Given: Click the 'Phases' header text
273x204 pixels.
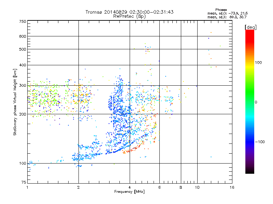Looking at the screenshot, I should pos(221,10).
